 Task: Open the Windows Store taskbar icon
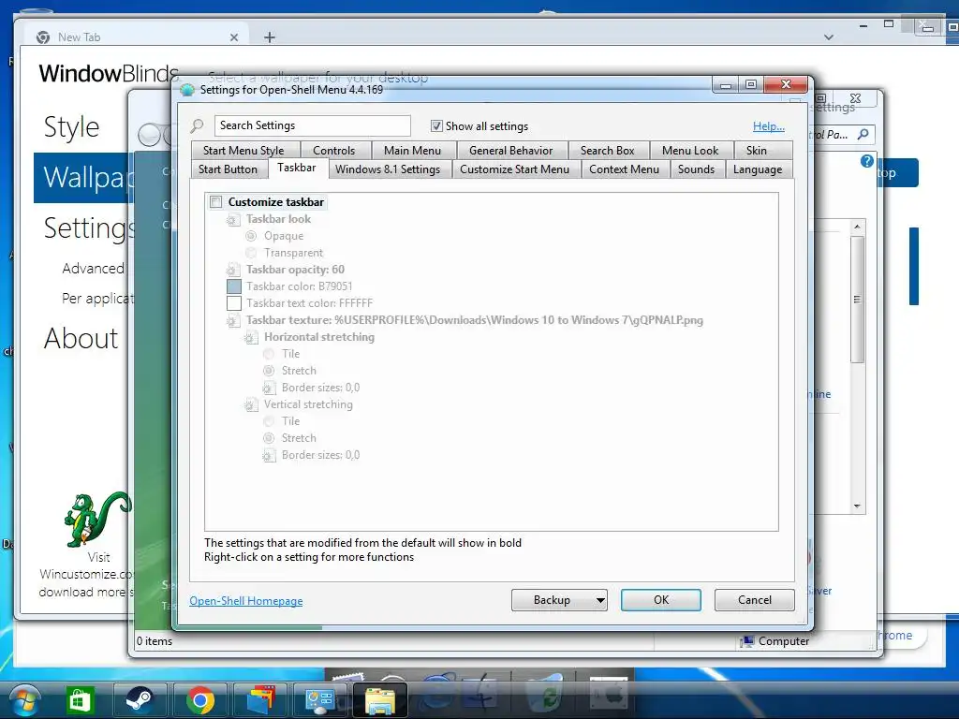coord(81,700)
